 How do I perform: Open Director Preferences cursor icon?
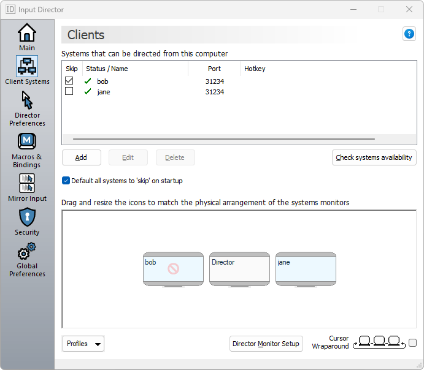point(27,100)
